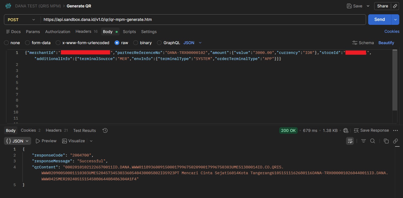Image resolution: width=403 pixels, height=198 pixels.
Task: Select the response Body tab
Action: click(x=11, y=130)
